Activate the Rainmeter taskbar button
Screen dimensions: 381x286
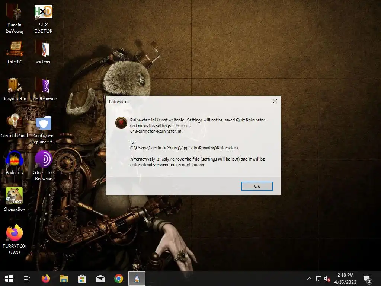pyautogui.click(x=137, y=279)
